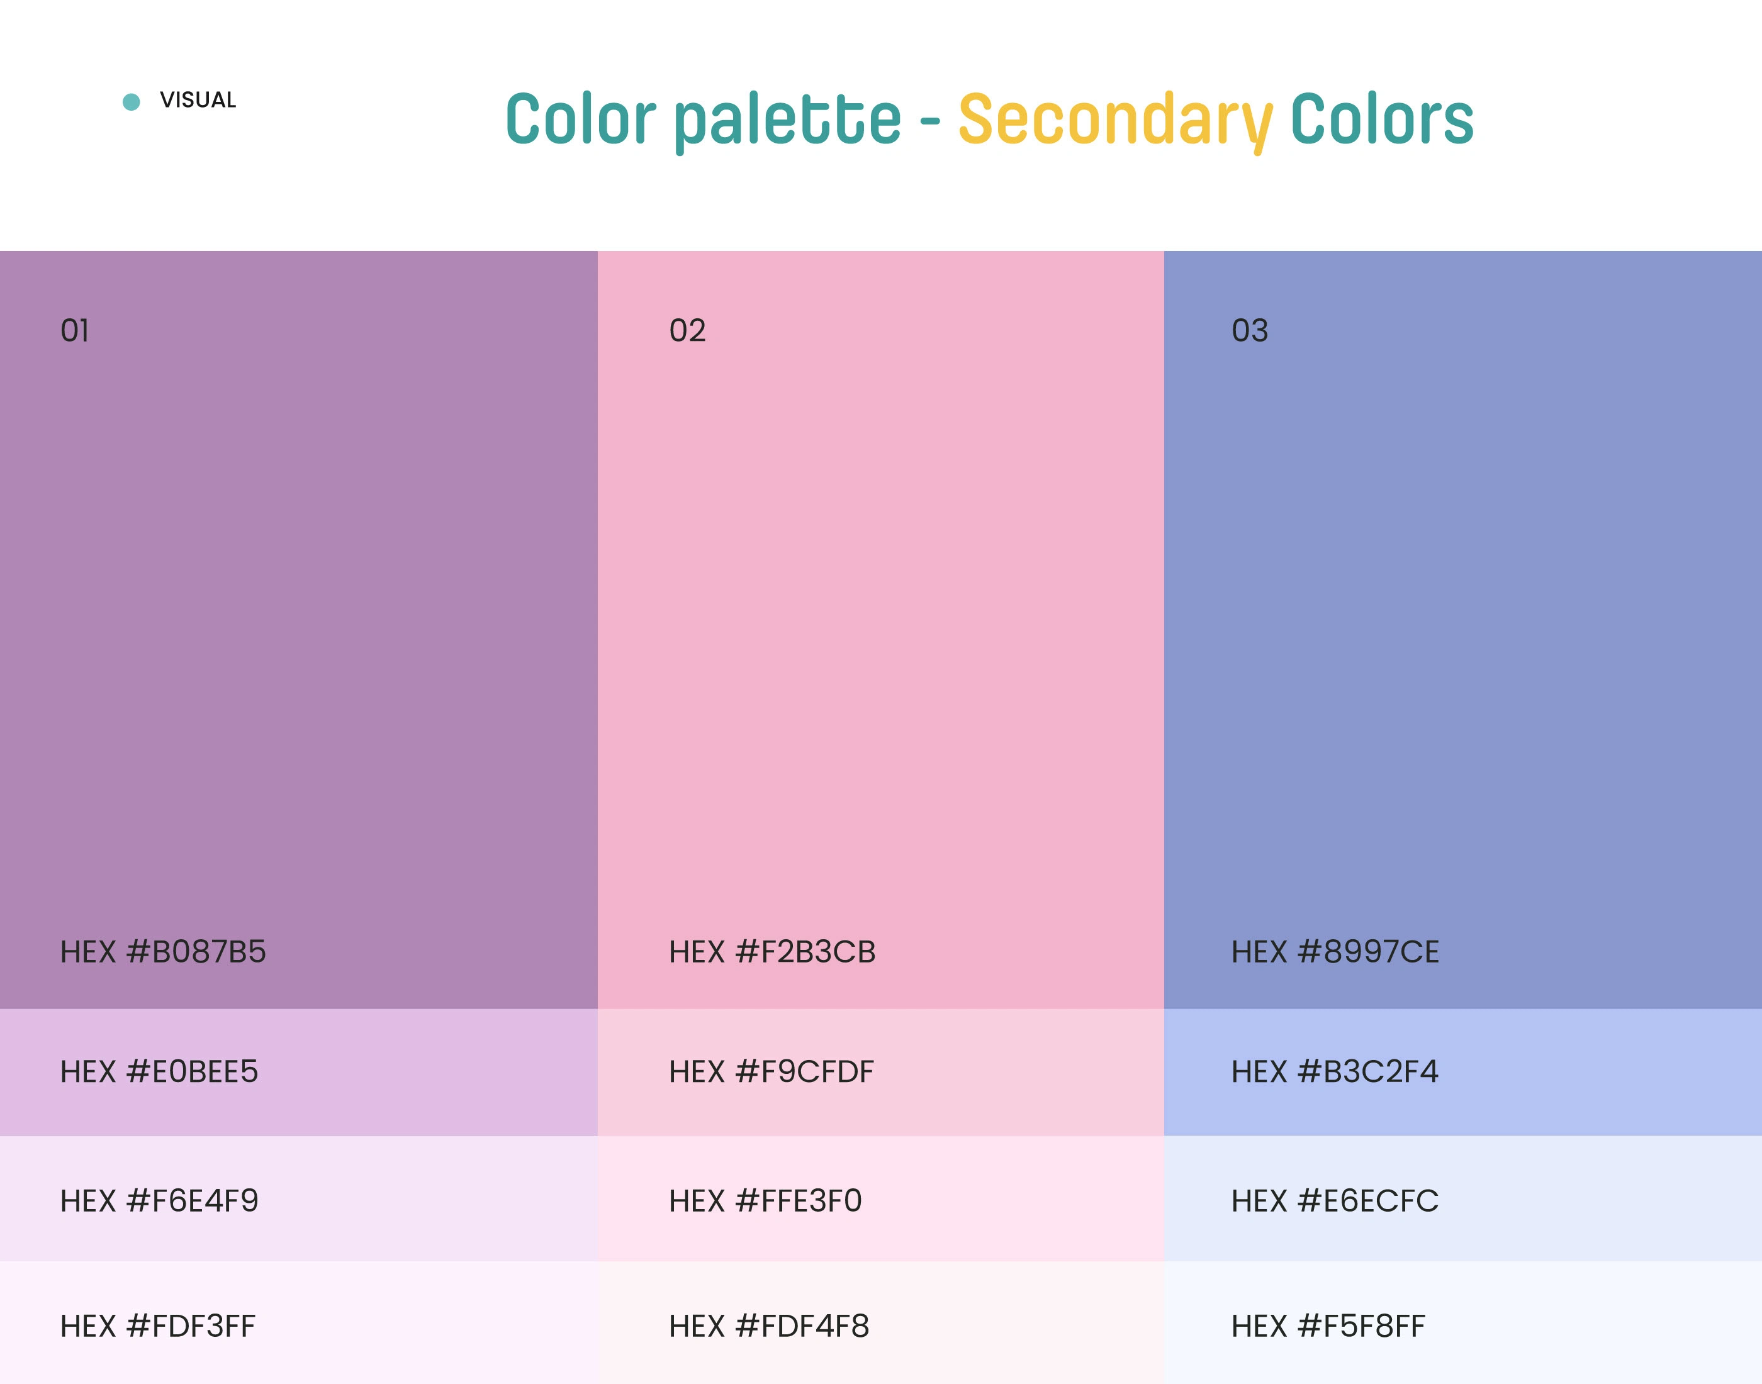Click the HEX #F2B3CB label
1762x1384 pixels.
pos(772,952)
